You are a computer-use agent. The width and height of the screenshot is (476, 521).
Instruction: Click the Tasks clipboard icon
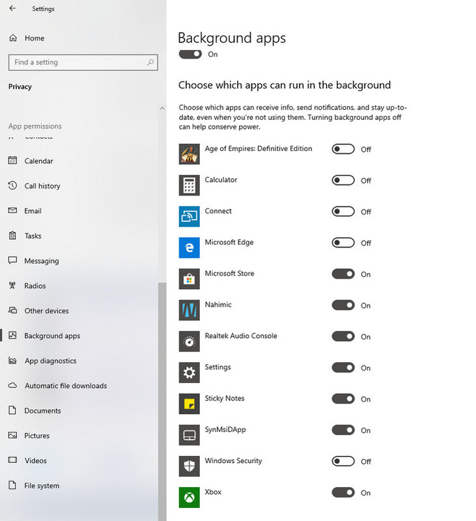tap(12, 236)
